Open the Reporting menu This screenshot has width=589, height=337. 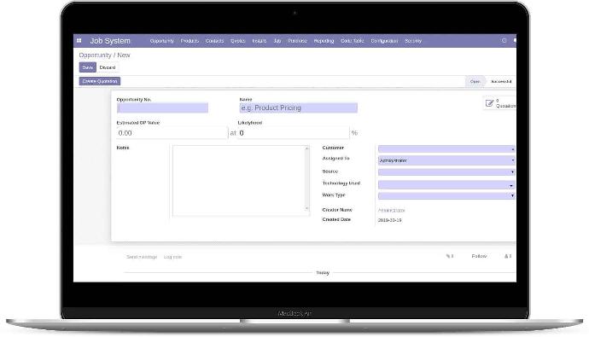coord(324,41)
